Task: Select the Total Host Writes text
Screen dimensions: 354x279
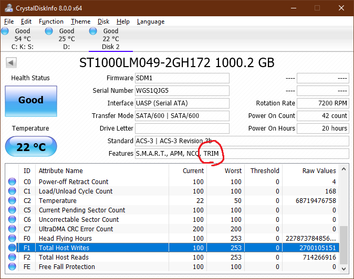Action: coord(64,248)
